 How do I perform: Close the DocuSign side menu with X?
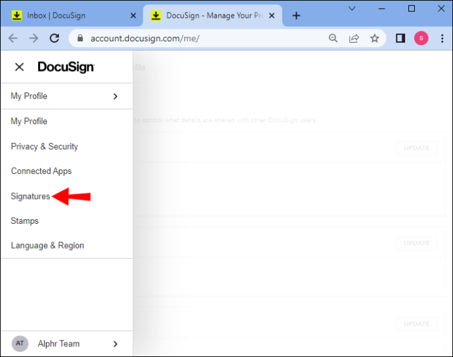coord(19,67)
